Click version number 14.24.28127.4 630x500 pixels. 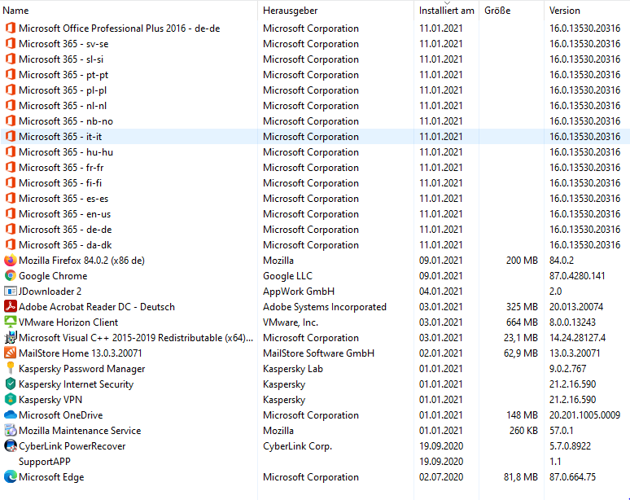point(577,338)
